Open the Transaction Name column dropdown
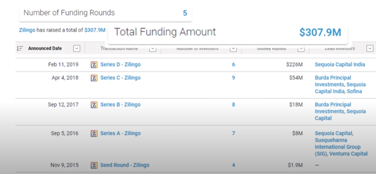The height and width of the screenshot is (174, 376). point(153,49)
